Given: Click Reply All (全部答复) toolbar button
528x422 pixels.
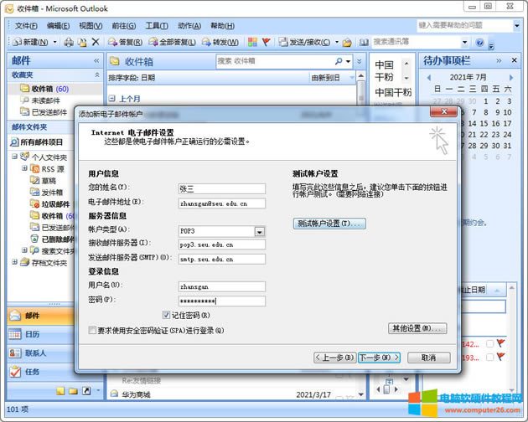Looking at the screenshot, I should tap(172, 42).
